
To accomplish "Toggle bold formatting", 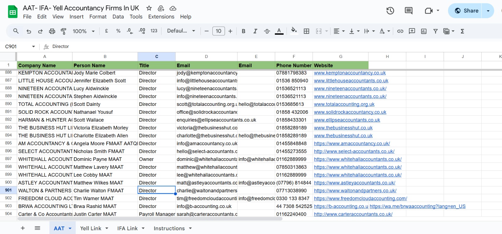I will point(243,31).
